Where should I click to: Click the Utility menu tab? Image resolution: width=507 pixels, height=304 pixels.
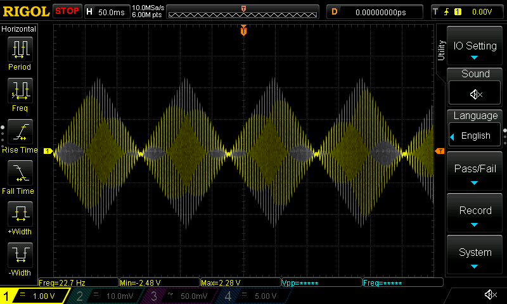click(441, 51)
